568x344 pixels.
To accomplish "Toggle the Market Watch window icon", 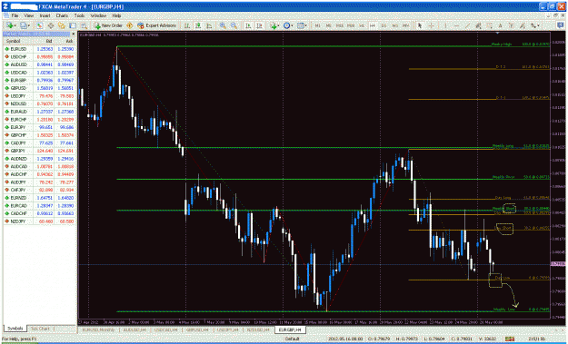I will point(39,25).
